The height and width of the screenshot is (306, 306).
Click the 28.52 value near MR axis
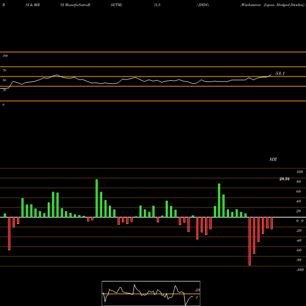285,179
